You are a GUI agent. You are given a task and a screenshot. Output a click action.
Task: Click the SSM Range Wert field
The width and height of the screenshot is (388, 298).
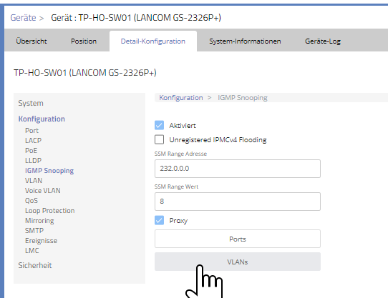pyautogui.click(x=238, y=202)
